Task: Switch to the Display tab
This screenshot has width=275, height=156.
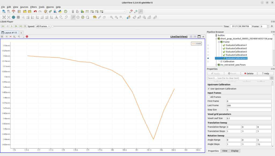Action: pos(234,151)
